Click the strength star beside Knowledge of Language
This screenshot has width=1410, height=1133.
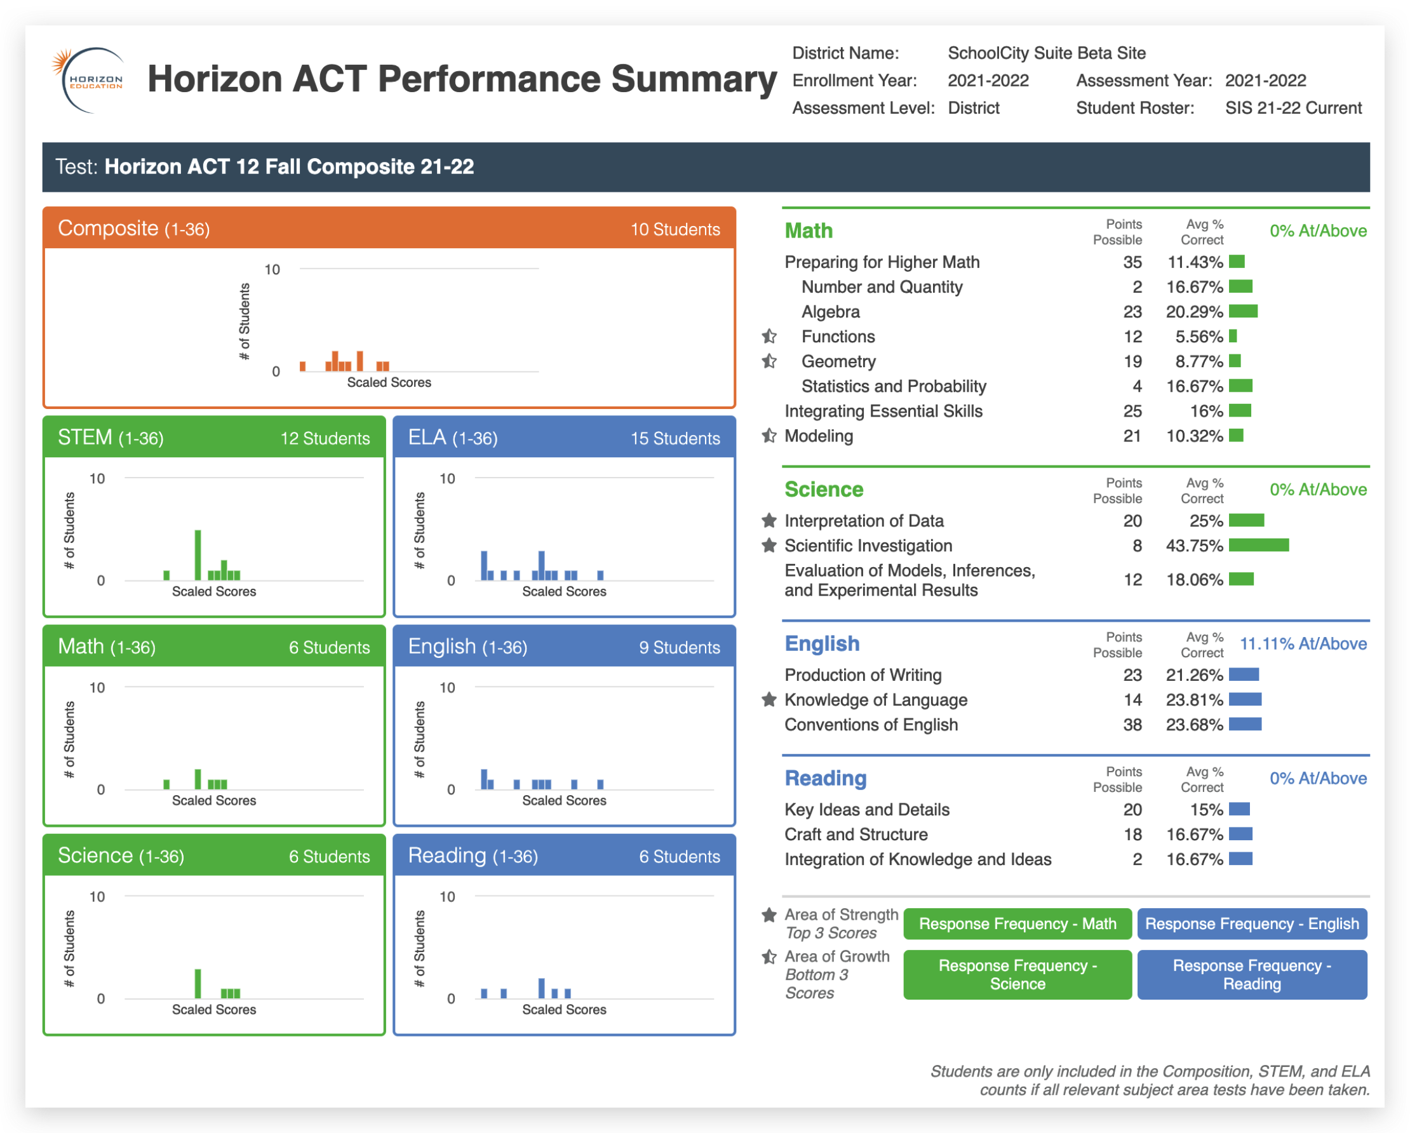coord(769,699)
